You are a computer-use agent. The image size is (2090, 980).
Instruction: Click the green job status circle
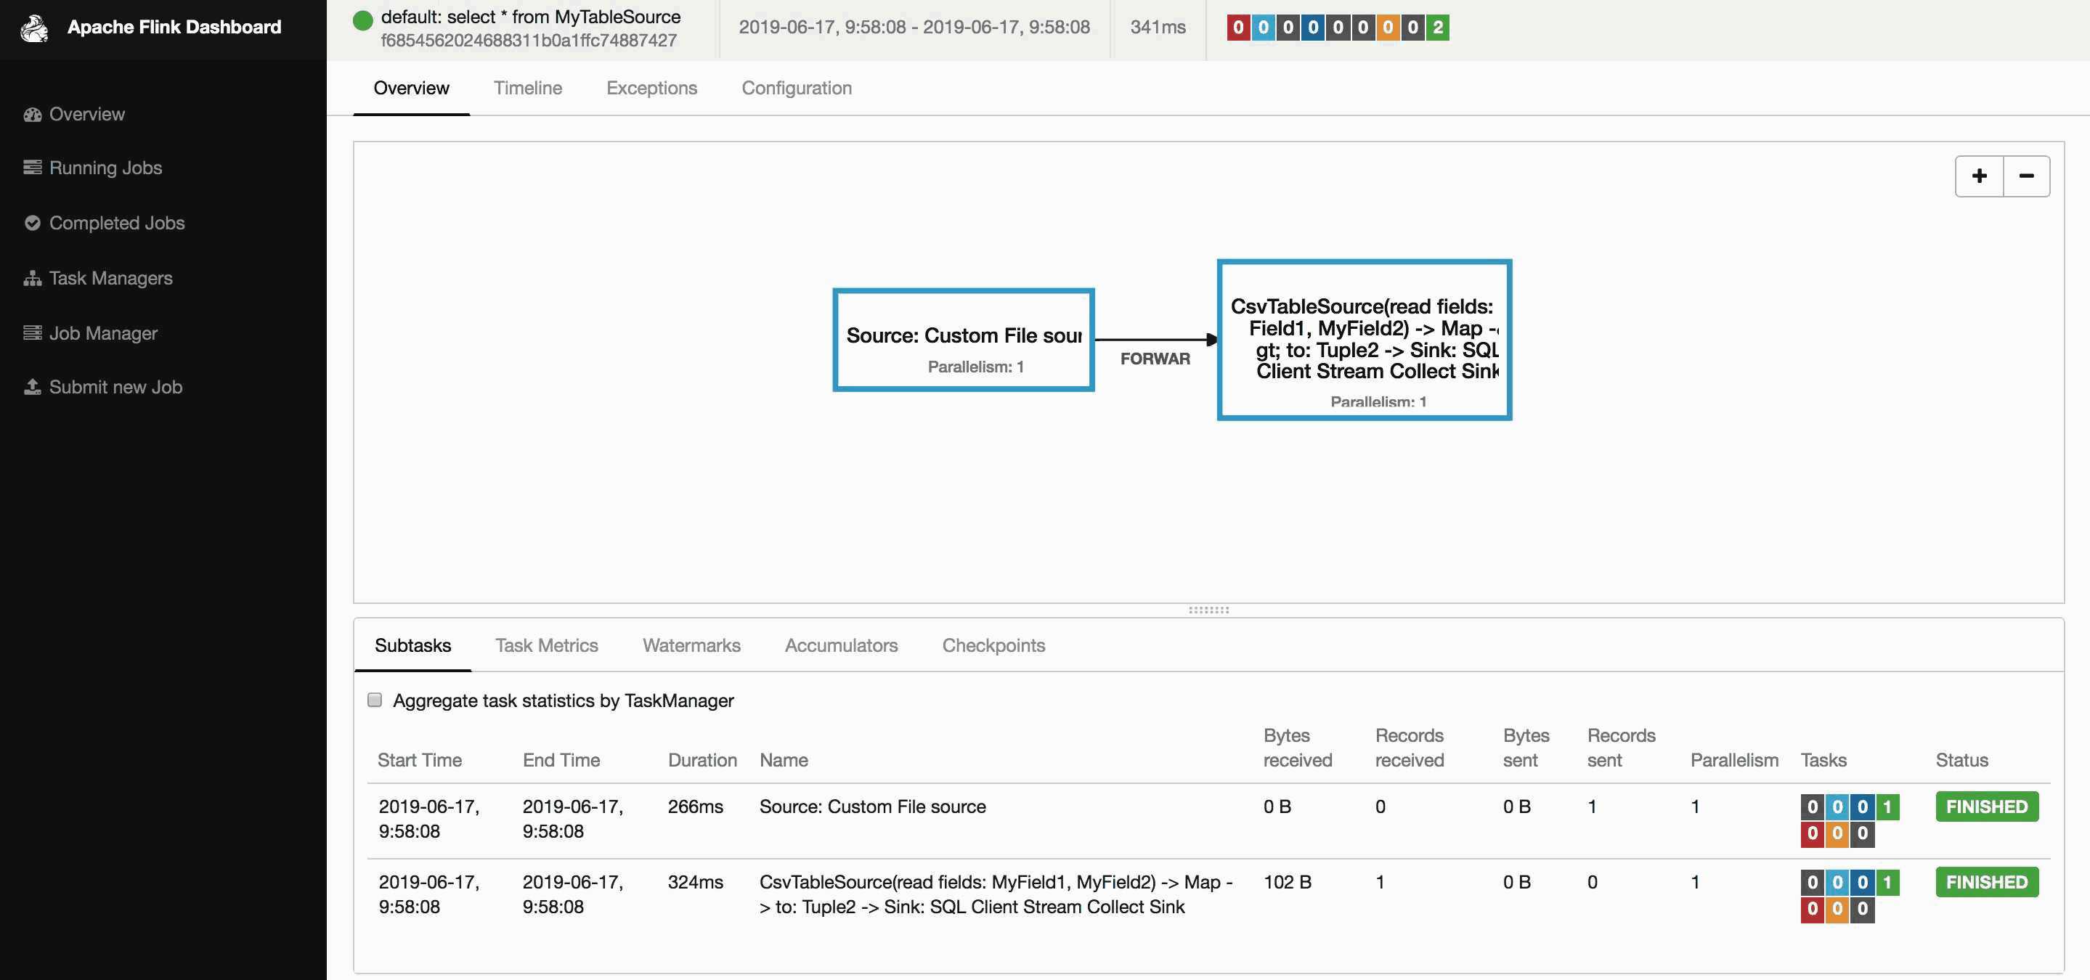[x=362, y=20]
